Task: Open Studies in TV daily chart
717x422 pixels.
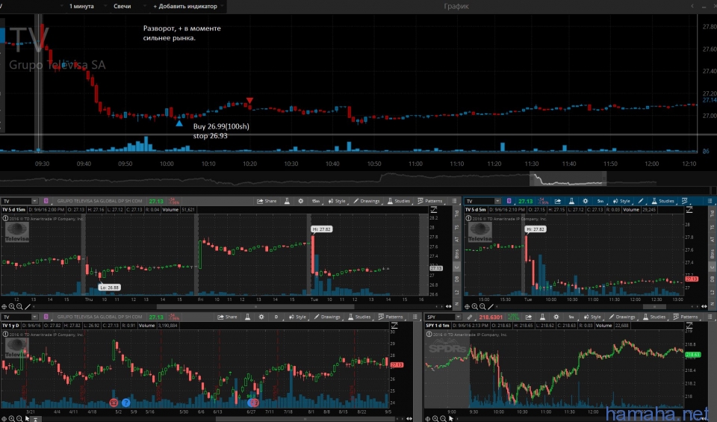Action: (x=359, y=317)
